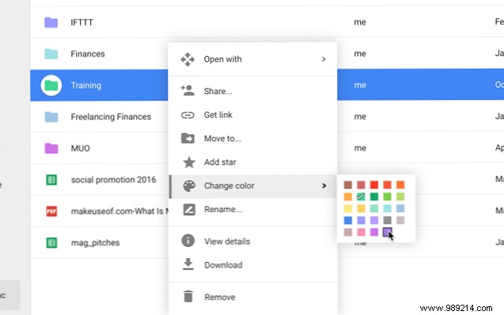Select the makeuseof.com-What Is file name
The image size is (504, 315).
(x=119, y=211)
